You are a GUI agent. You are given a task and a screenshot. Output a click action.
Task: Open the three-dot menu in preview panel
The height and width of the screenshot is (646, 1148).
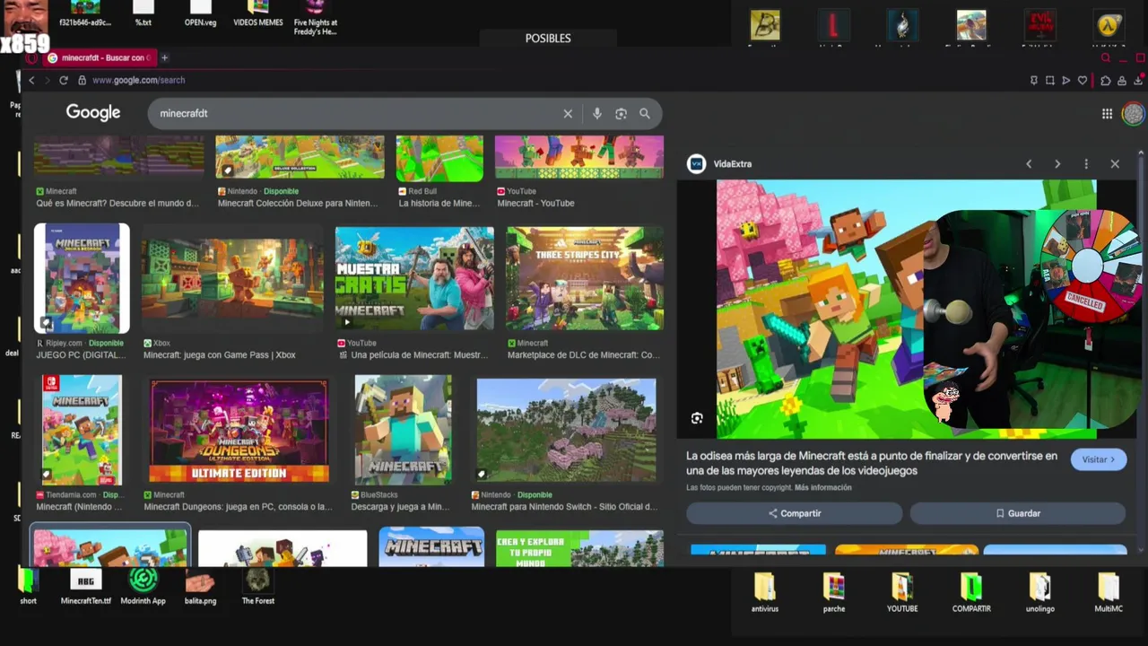click(x=1086, y=164)
